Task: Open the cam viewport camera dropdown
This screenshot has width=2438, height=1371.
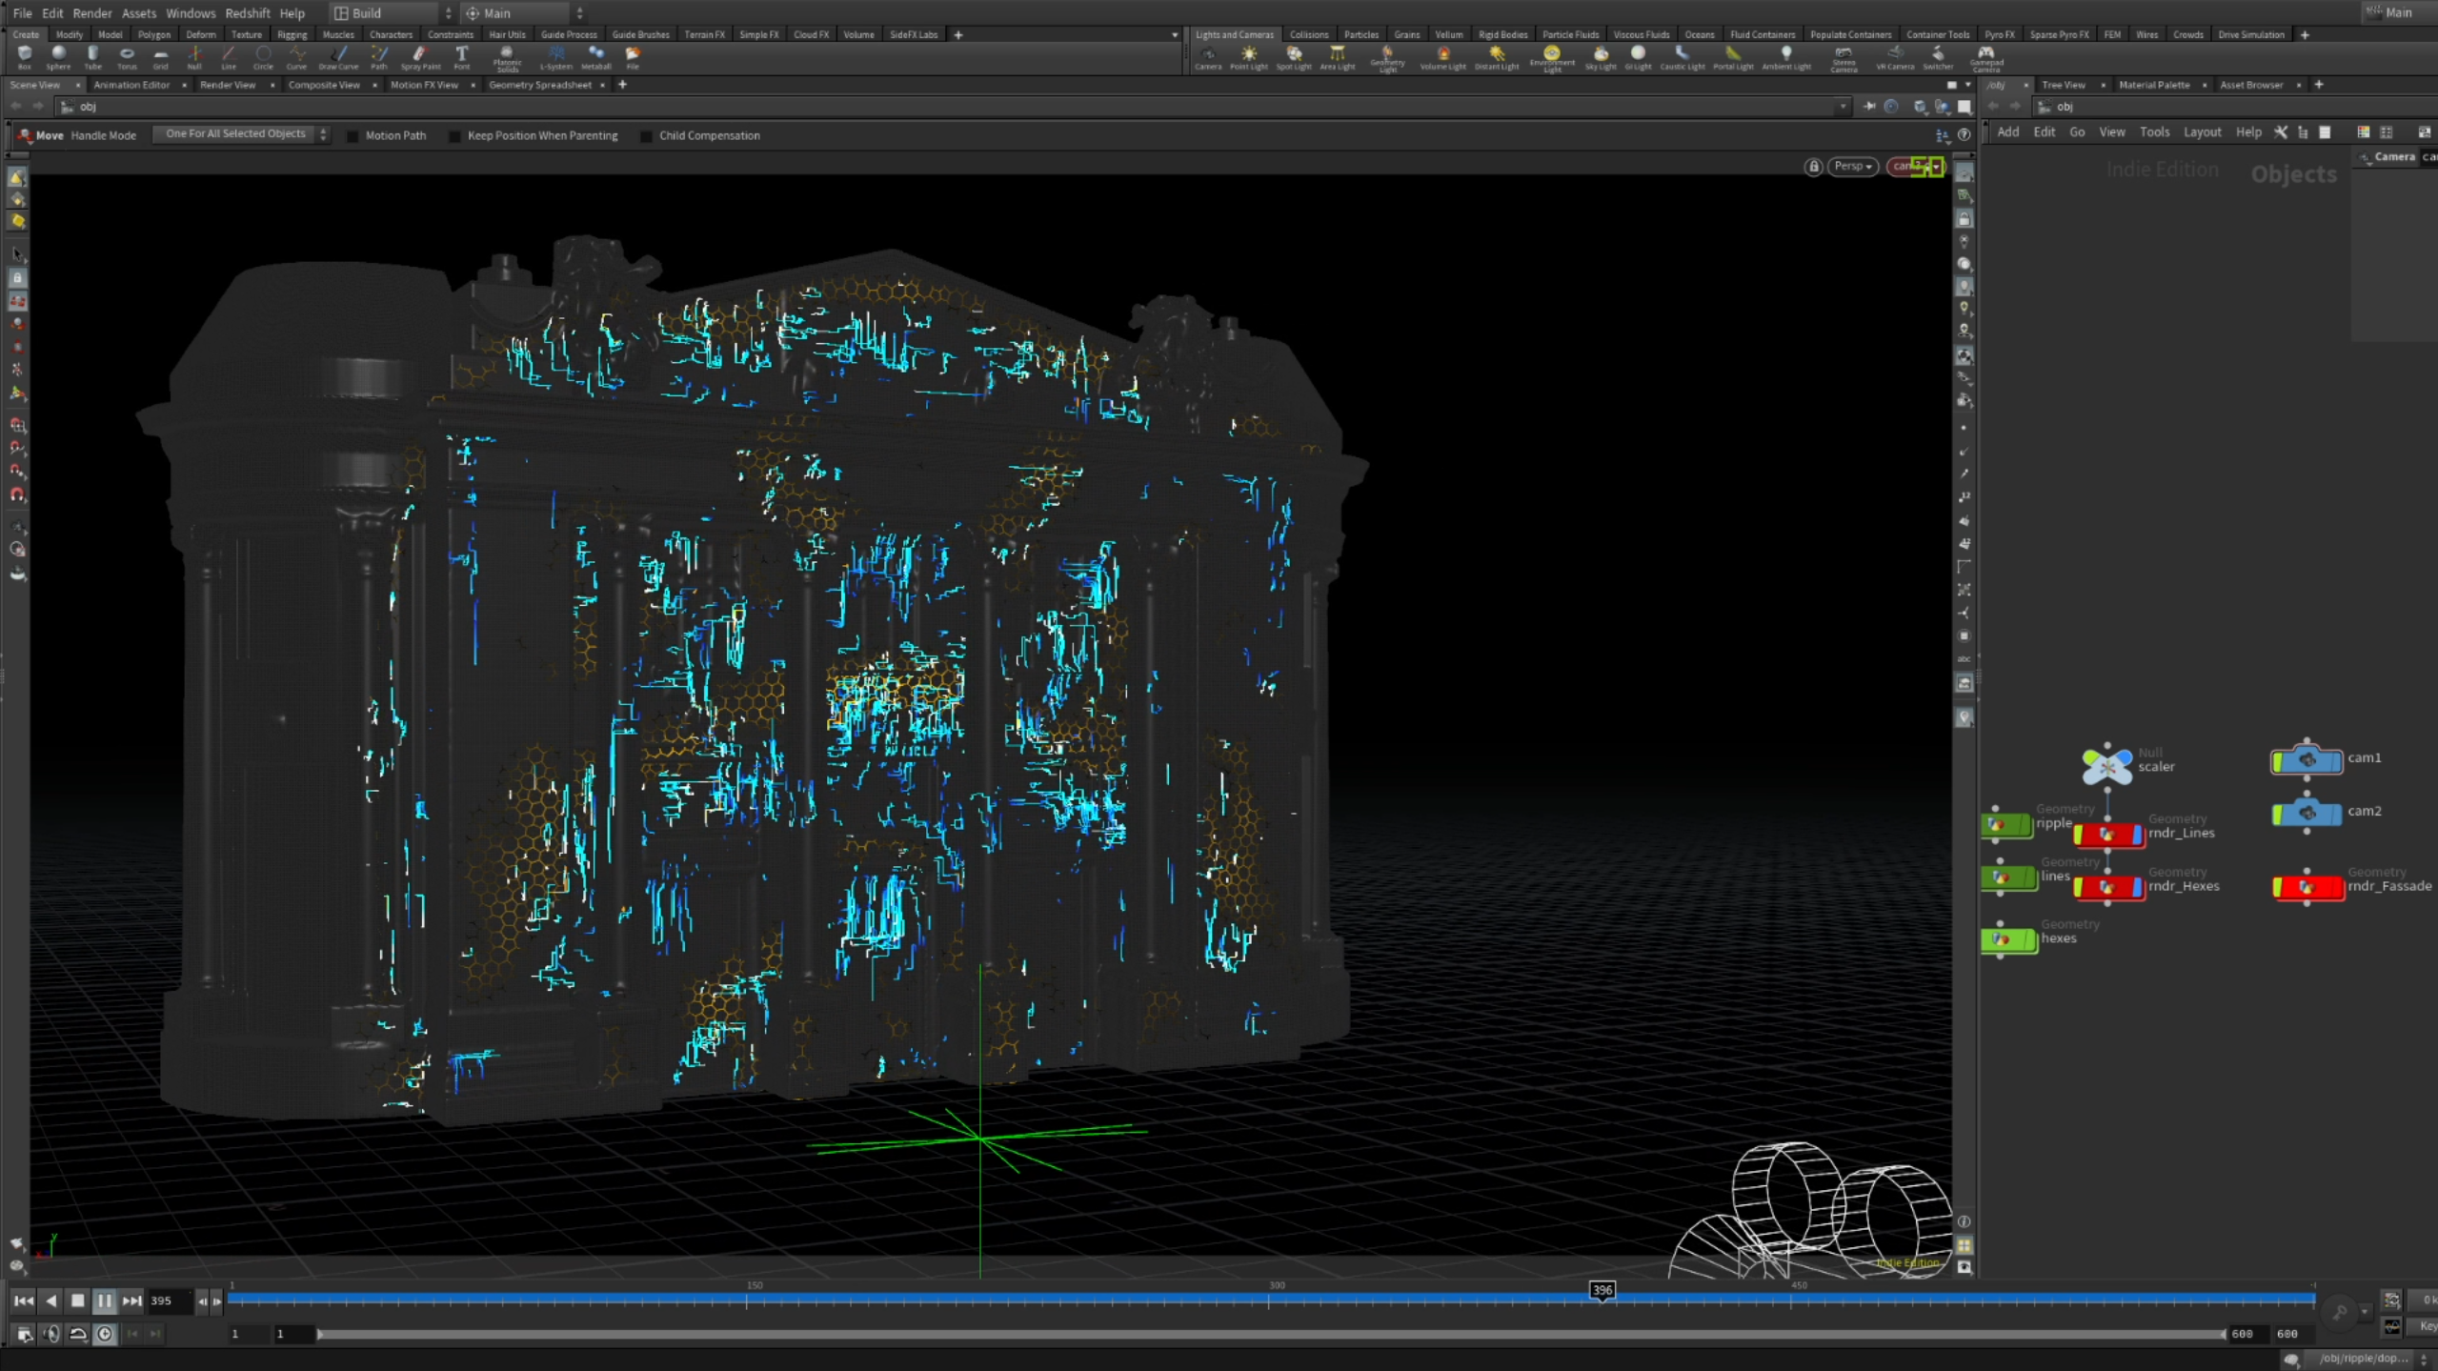Action: click(x=1914, y=167)
